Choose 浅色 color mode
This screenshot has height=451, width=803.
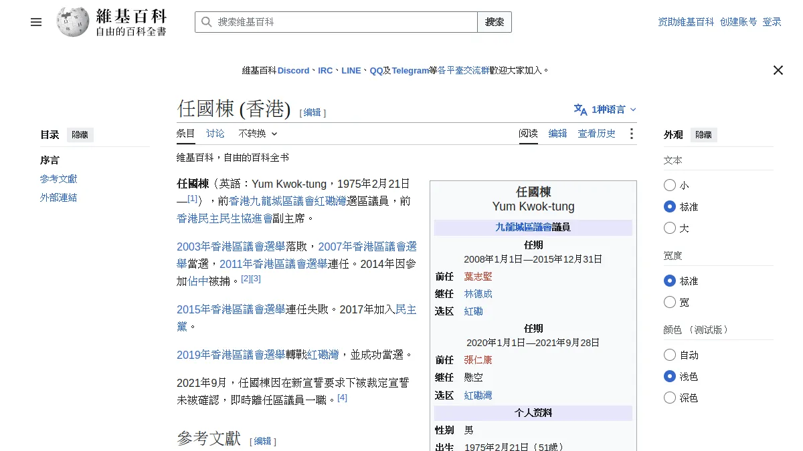(x=670, y=376)
